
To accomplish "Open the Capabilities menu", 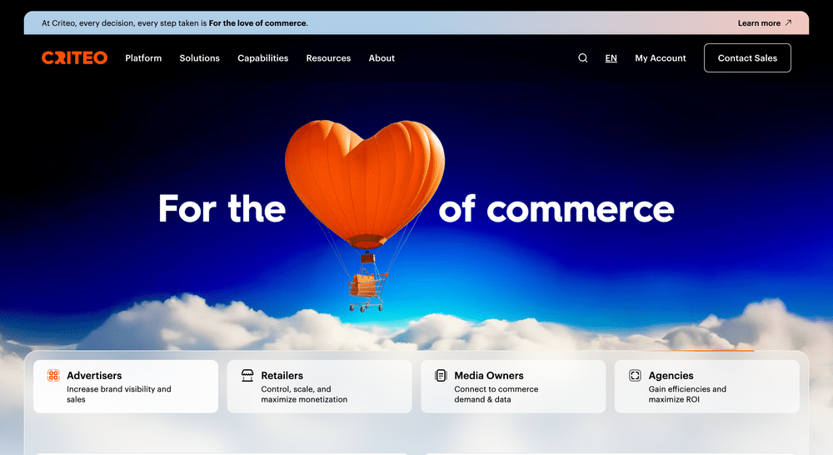I will point(263,58).
